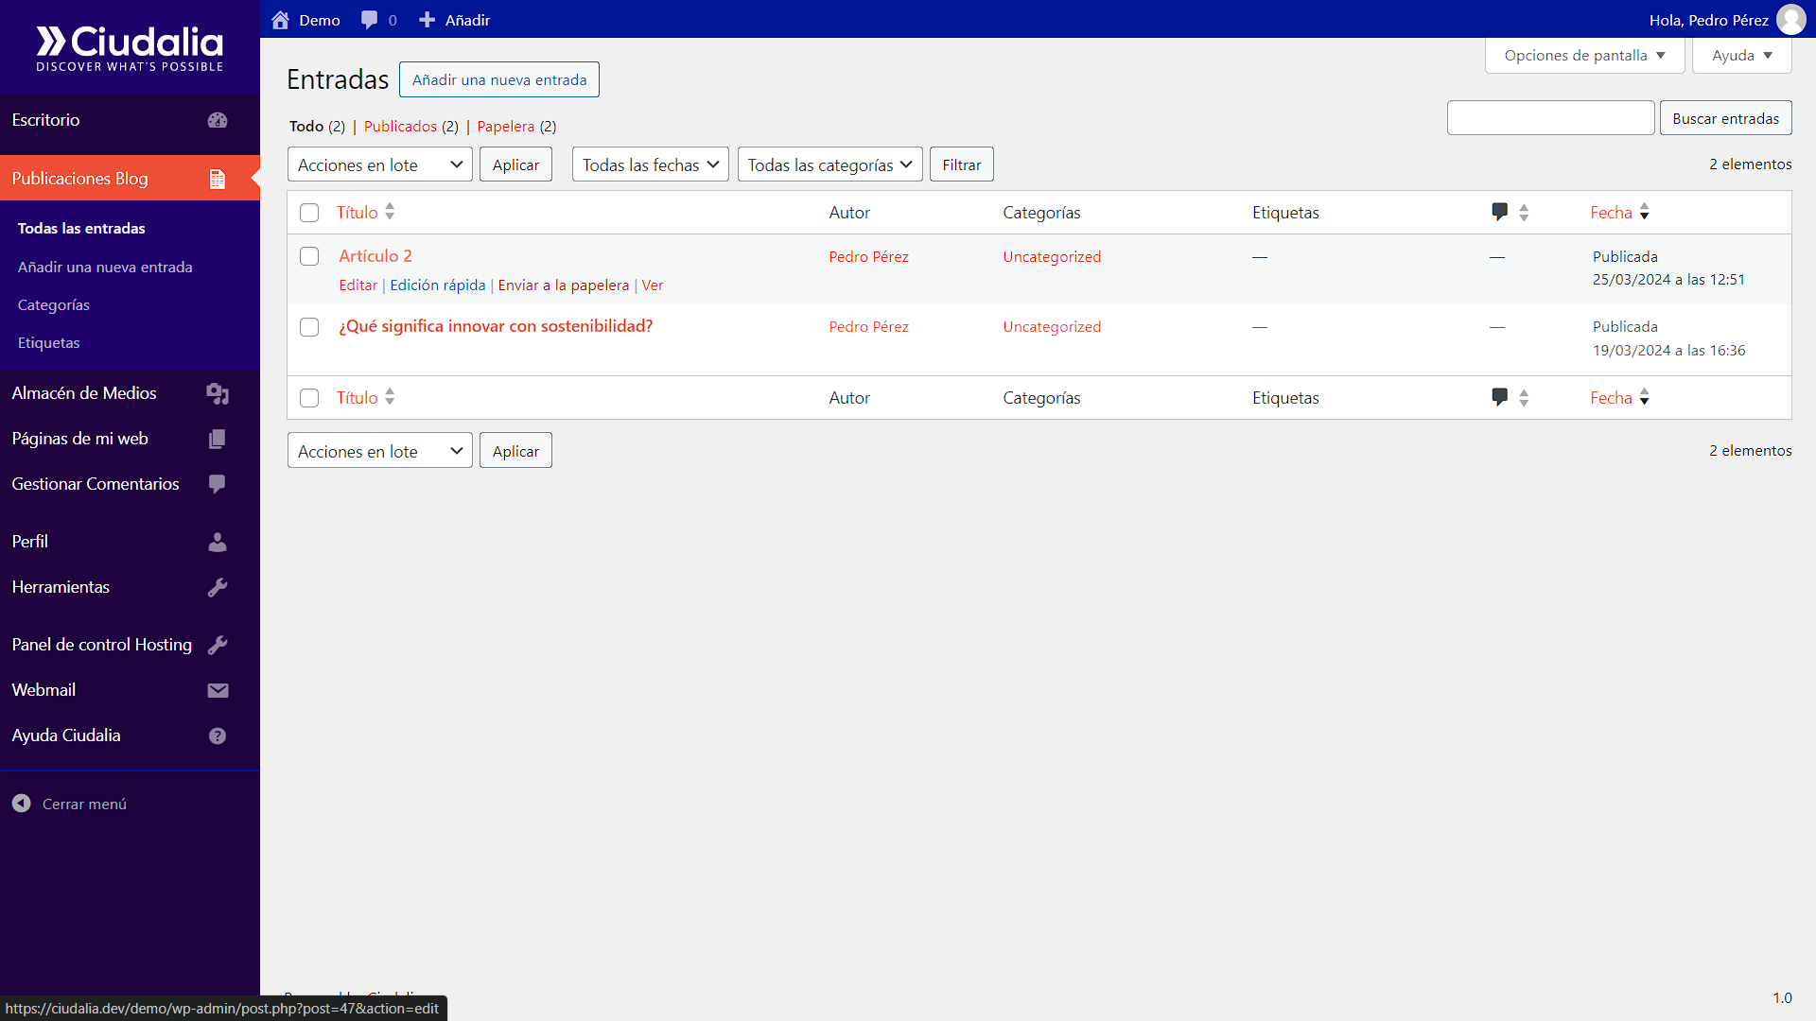Collapse sidebar with Cerrar menú arrow icon
1816x1021 pixels.
(22, 804)
